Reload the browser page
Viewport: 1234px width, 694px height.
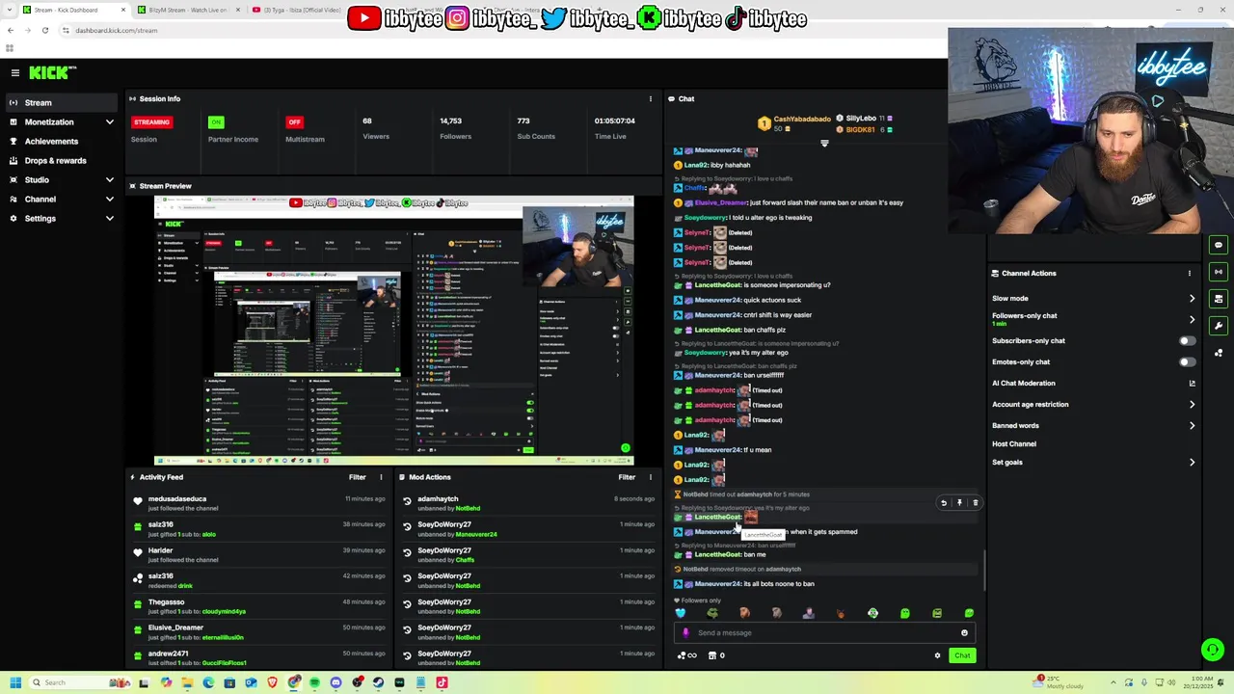point(44,30)
